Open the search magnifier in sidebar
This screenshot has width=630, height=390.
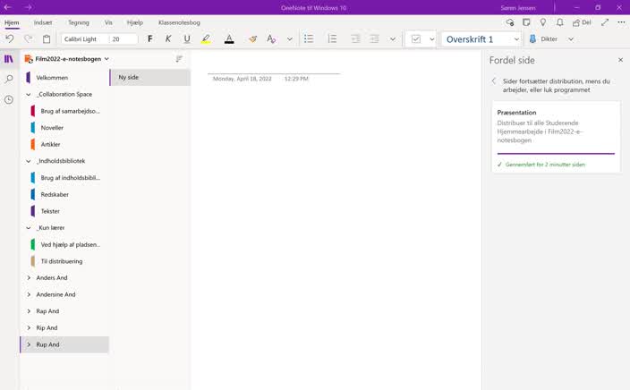pyautogui.click(x=9, y=79)
